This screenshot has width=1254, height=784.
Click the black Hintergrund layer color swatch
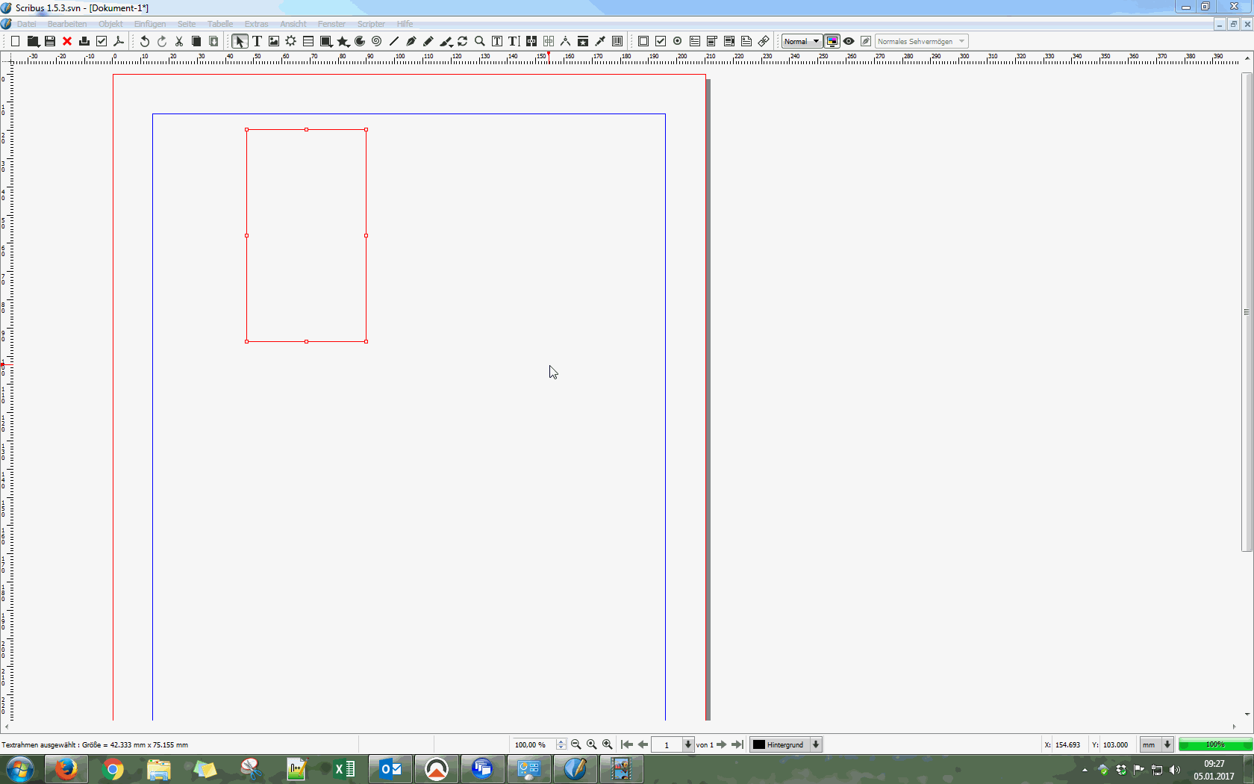pos(759,744)
